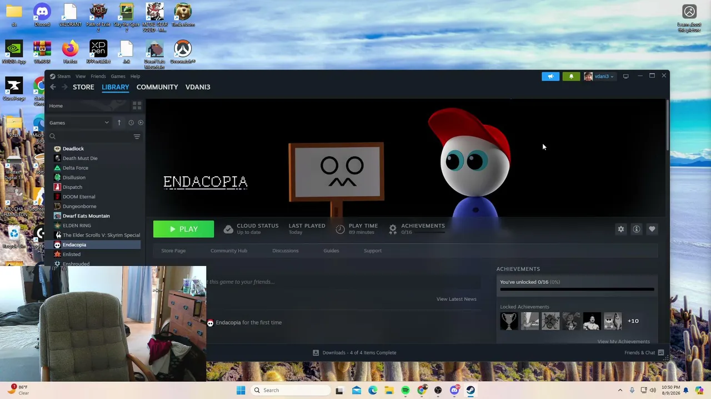Open the Friends & Chat icon
Screen dimensions: 711x399
coord(661,352)
